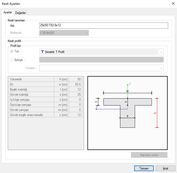Switch to the Değerler tab

pos(21,13)
